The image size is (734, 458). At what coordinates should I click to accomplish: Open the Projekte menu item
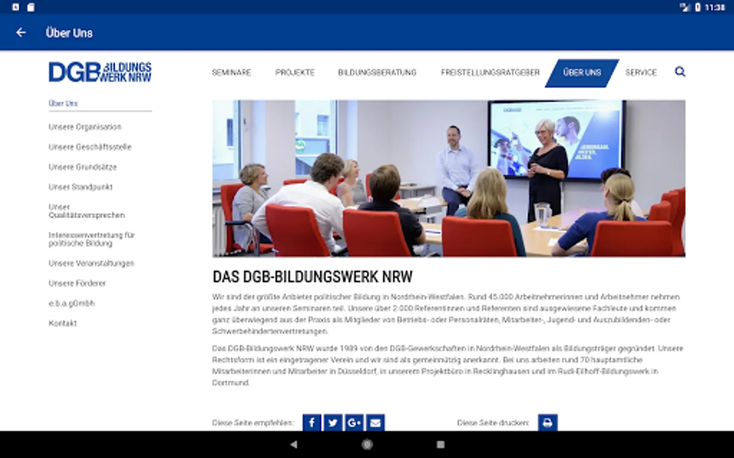pos(295,72)
